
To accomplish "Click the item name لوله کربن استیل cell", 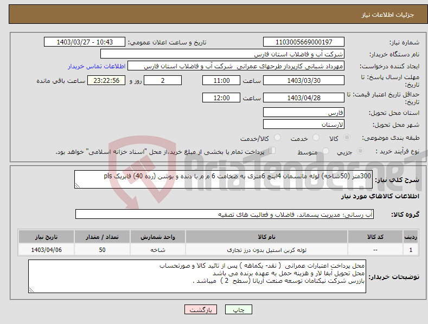I will click(266, 250).
